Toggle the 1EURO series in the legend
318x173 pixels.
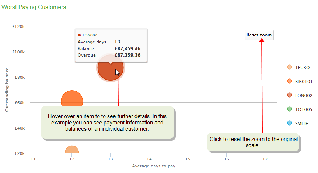point(302,68)
